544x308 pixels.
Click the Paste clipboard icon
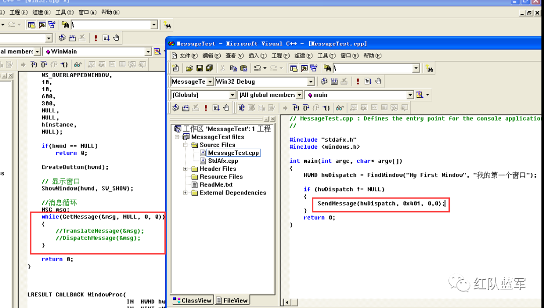click(244, 69)
